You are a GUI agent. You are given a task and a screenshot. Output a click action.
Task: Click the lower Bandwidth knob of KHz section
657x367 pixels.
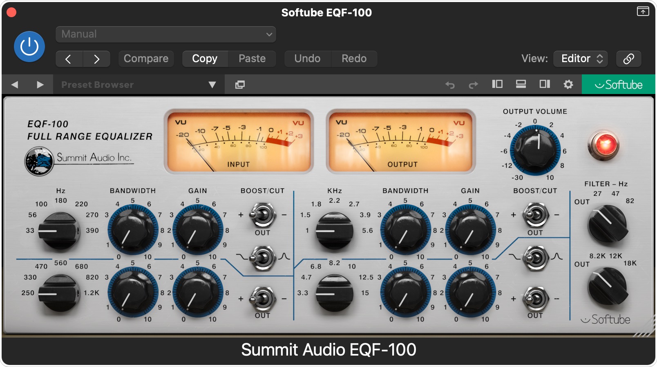pos(406,292)
